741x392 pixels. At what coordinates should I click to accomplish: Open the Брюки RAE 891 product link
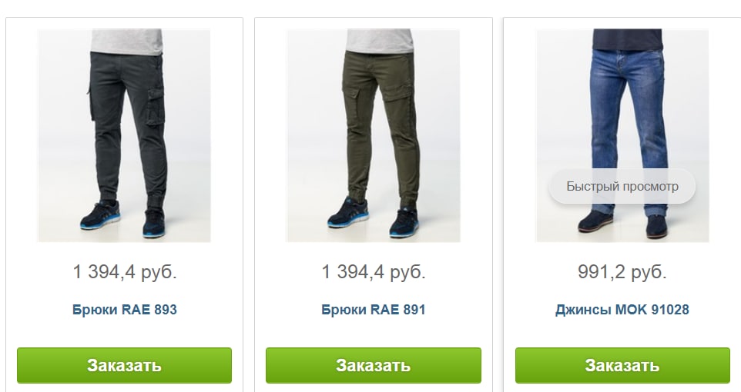point(374,310)
